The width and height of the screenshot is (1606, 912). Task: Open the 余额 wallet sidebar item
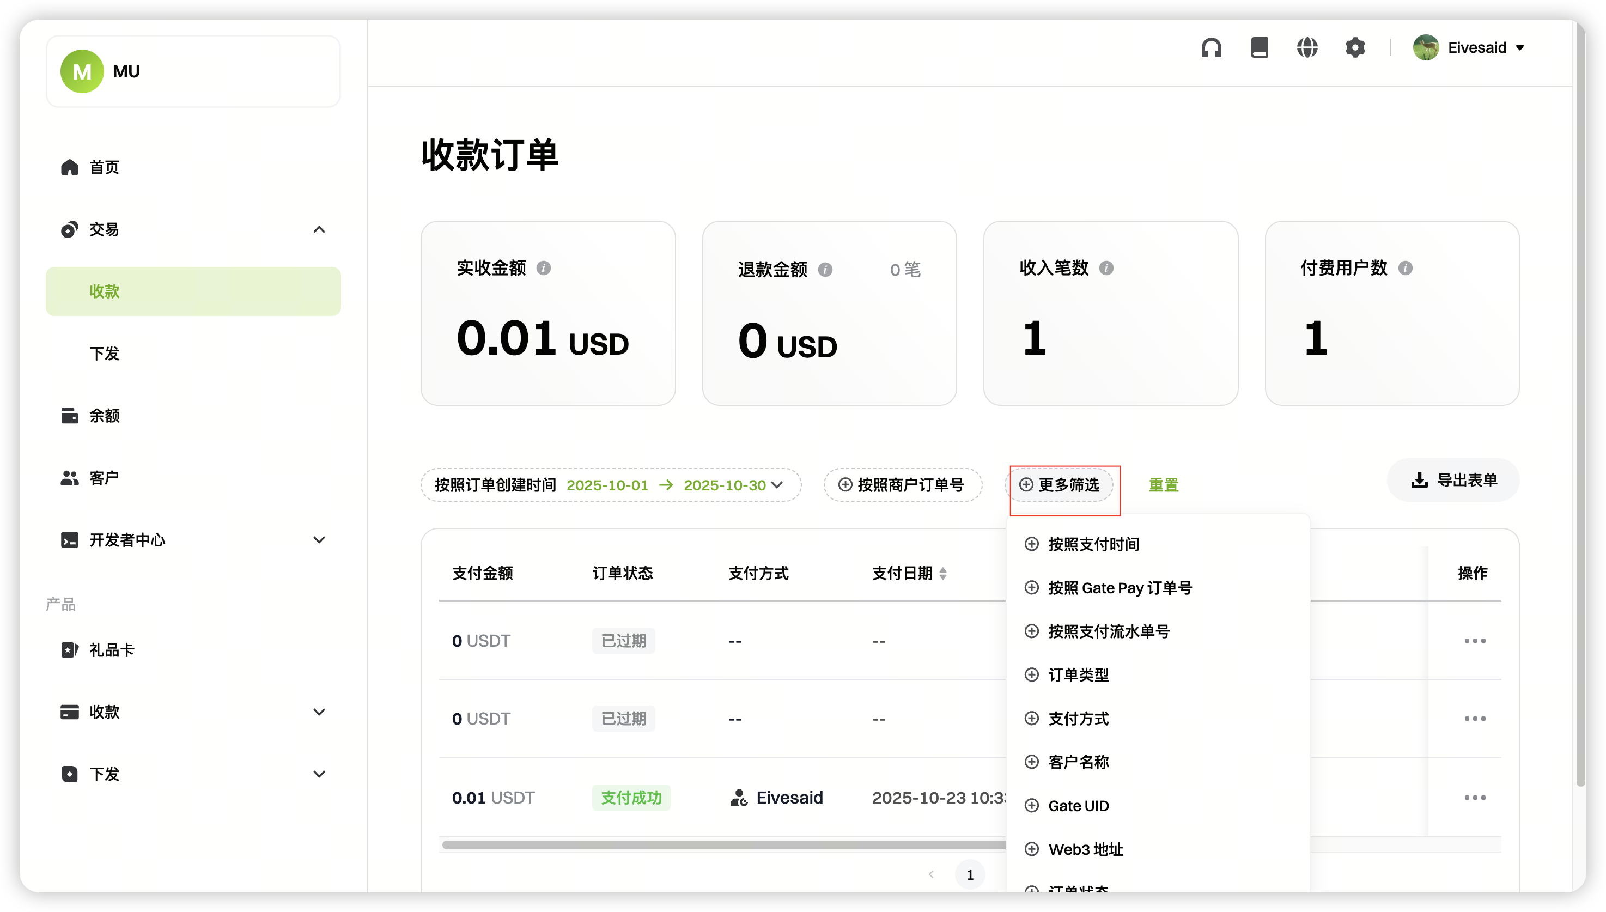[x=104, y=415]
